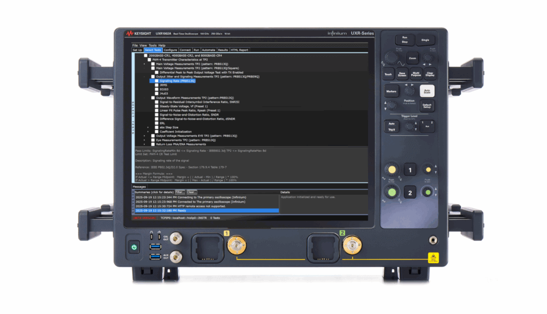The image size is (547, 314).
Task: Expand Eye Measurements TP2 node
Action: (144, 140)
